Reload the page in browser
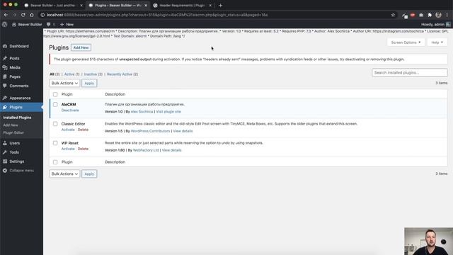Screen dimensions: 453x255 tap(23, 15)
